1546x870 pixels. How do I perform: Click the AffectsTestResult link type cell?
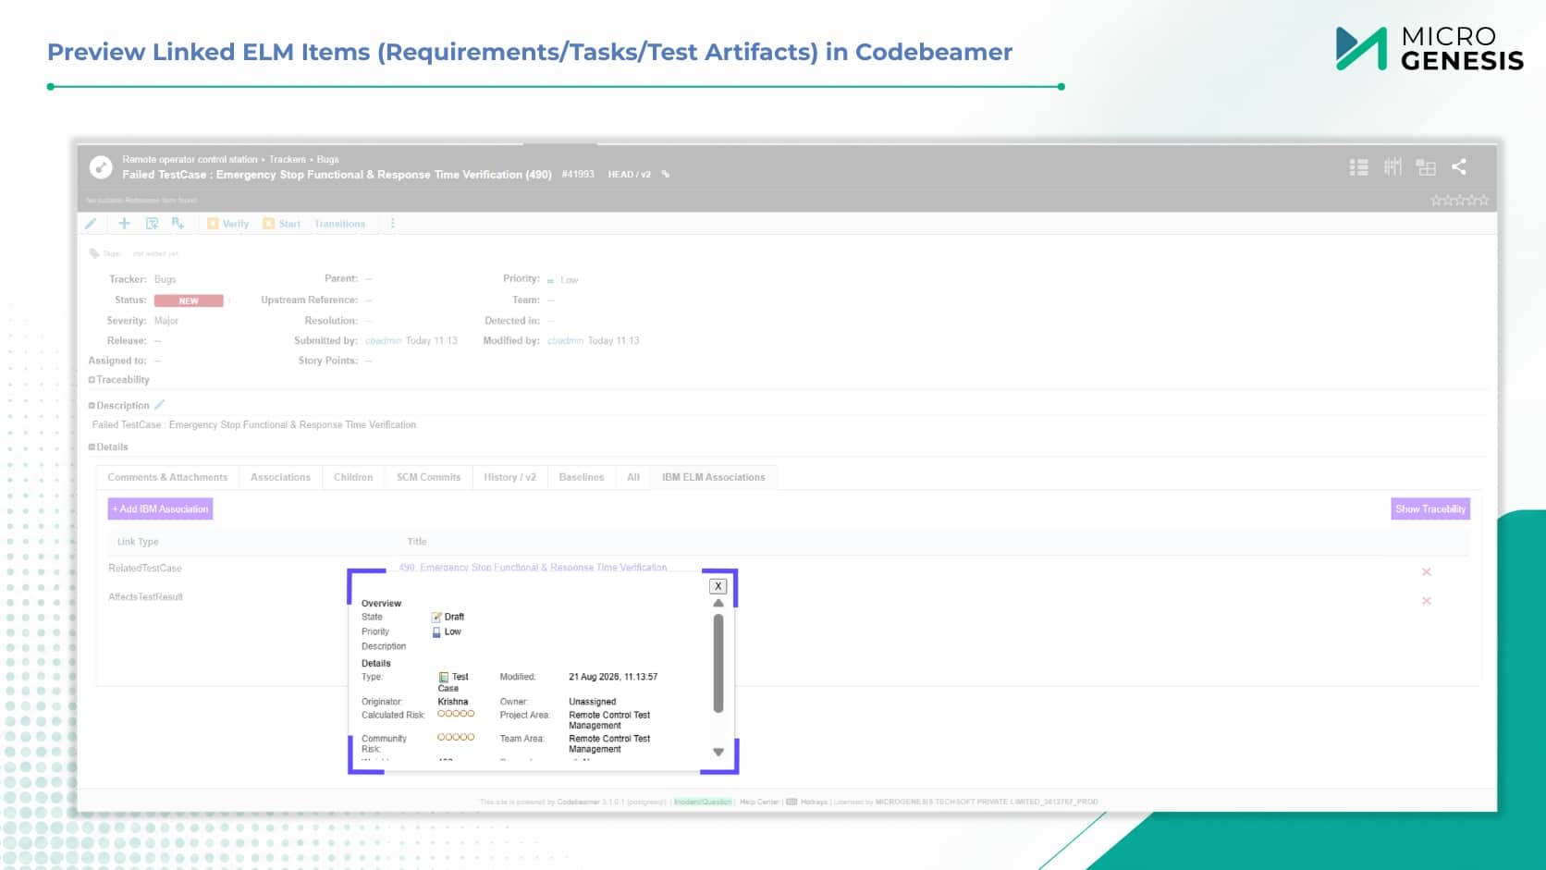[146, 597]
